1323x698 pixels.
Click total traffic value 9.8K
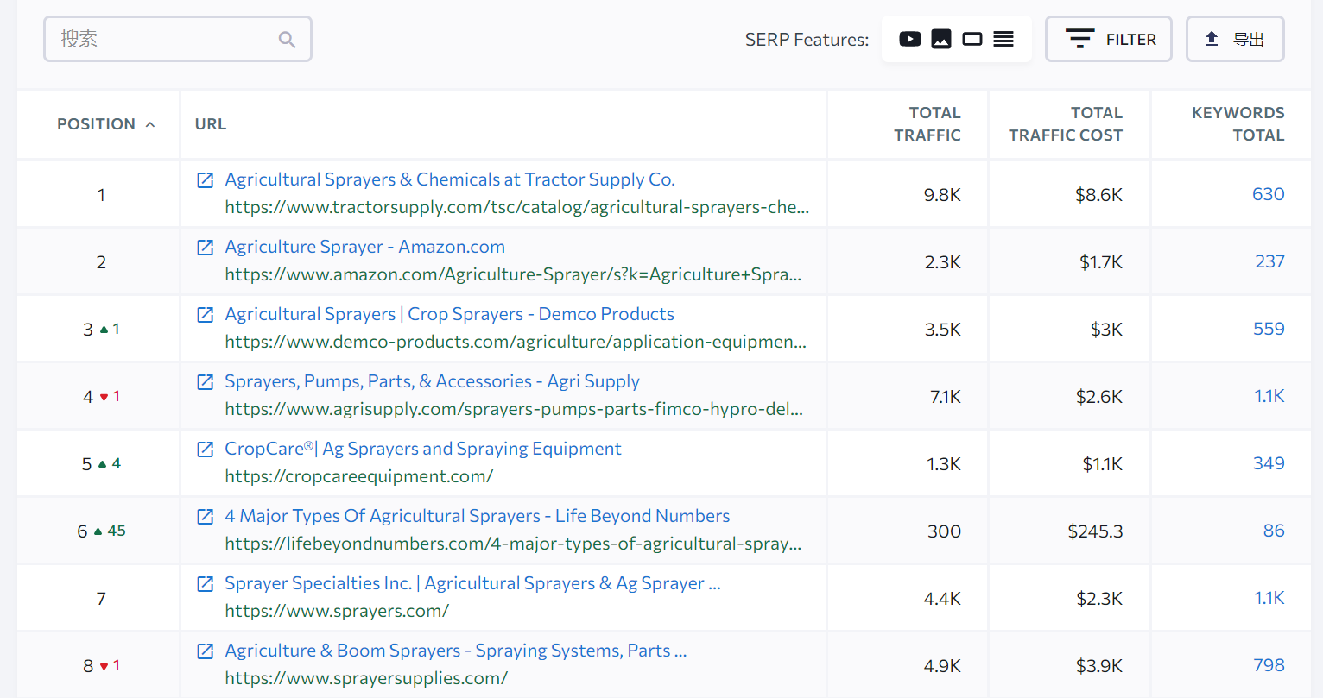coord(942,195)
